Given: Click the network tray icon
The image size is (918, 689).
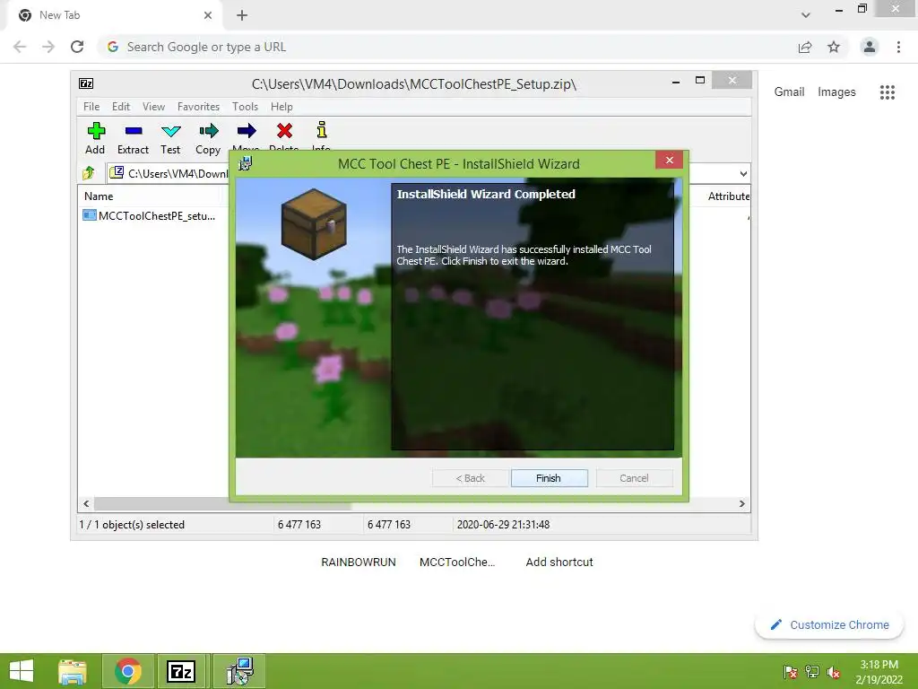Looking at the screenshot, I should [x=812, y=672].
